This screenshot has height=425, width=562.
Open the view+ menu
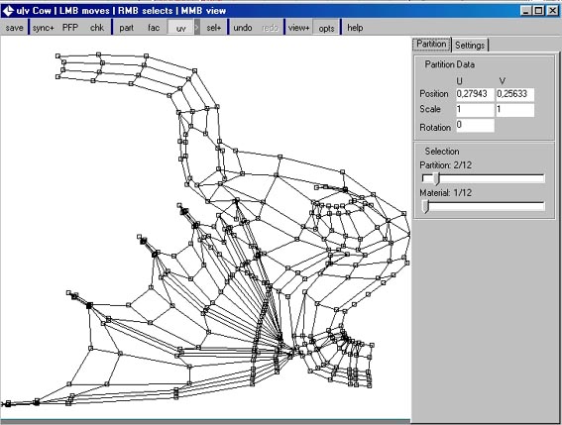click(298, 28)
